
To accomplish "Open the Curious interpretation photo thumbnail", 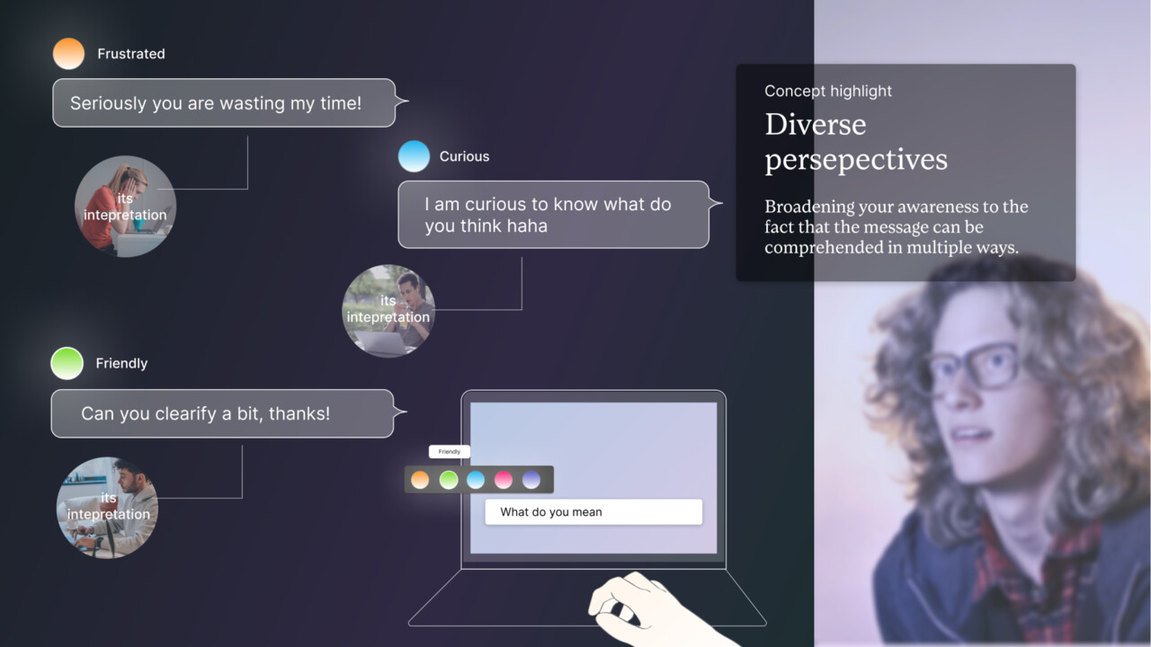I will click(x=388, y=310).
